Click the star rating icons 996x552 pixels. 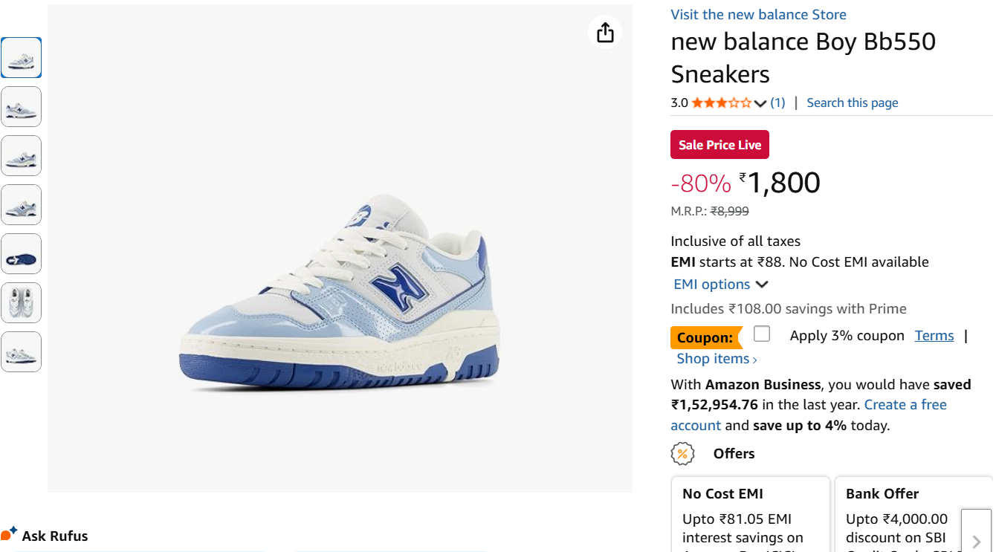pyautogui.click(x=721, y=103)
